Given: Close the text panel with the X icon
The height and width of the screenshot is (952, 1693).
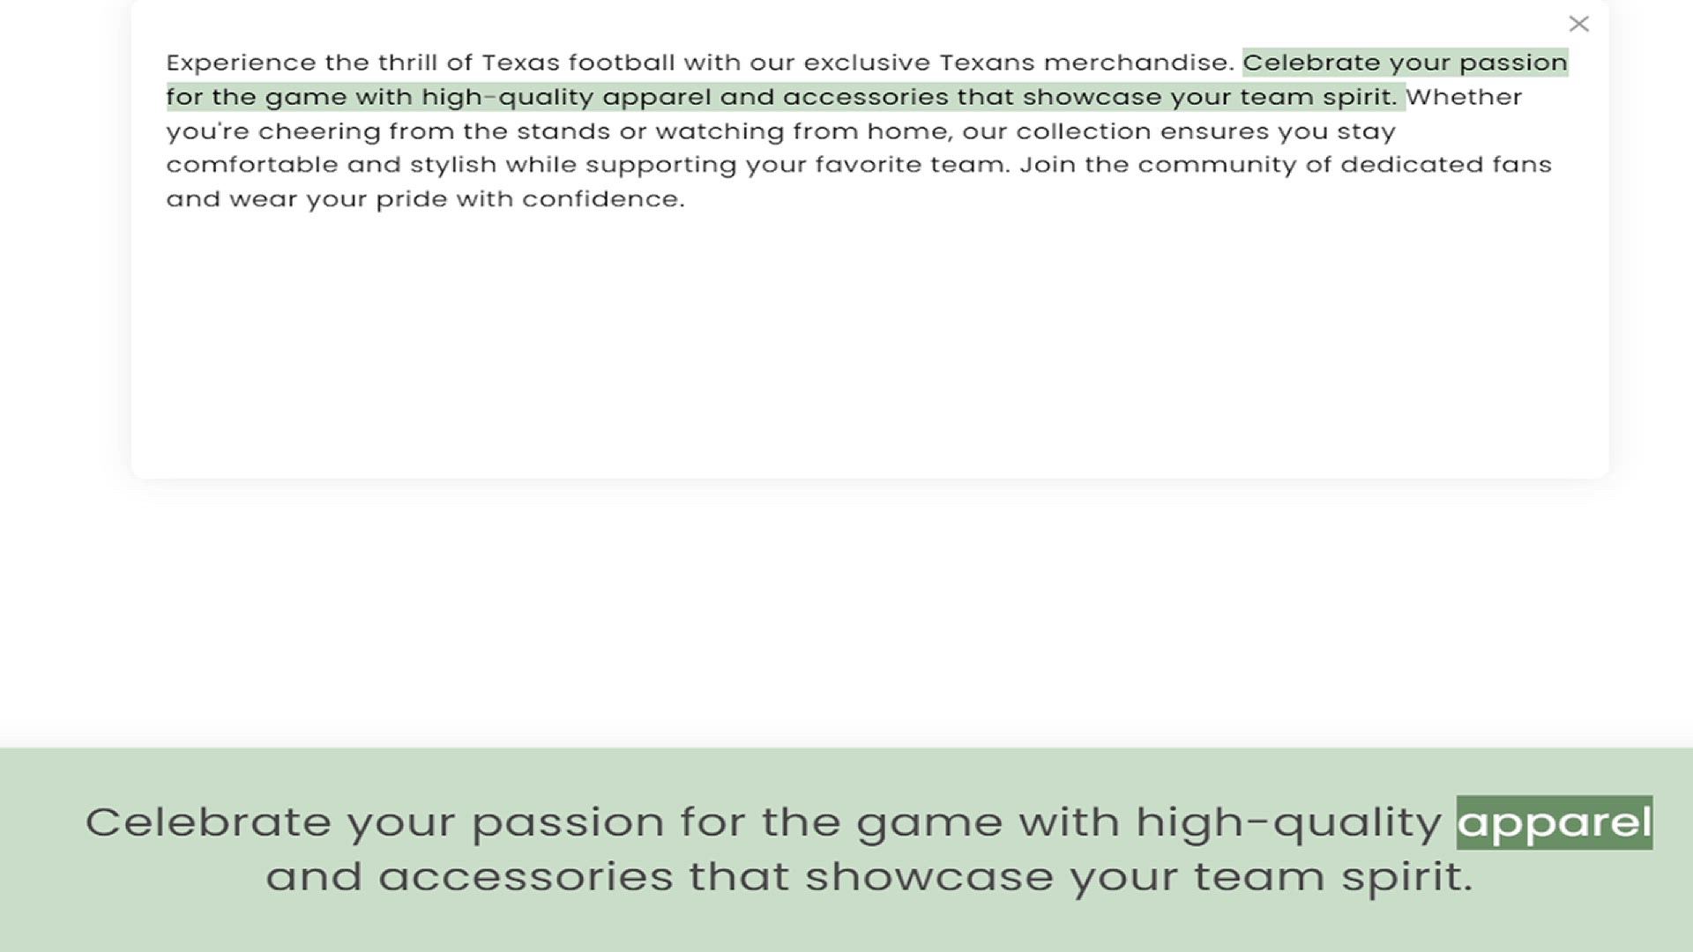Looking at the screenshot, I should (x=1578, y=24).
